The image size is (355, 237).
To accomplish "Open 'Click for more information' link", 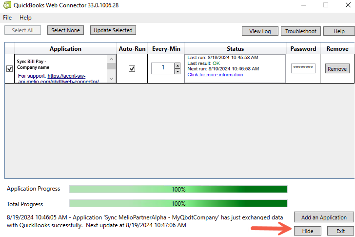I will click(x=215, y=75).
